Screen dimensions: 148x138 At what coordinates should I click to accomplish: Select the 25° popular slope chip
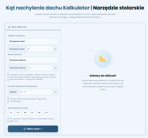[18, 113]
